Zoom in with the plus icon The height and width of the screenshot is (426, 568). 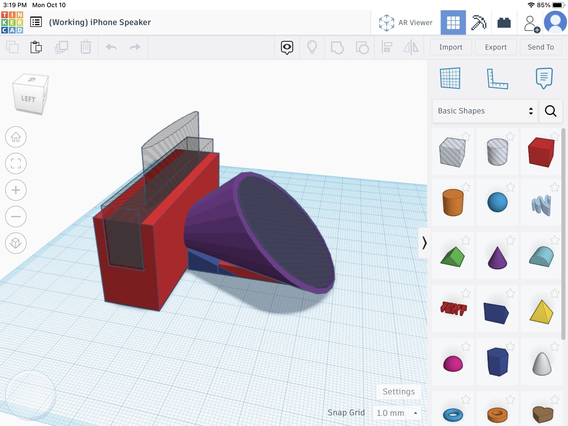click(x=16, y=190)
